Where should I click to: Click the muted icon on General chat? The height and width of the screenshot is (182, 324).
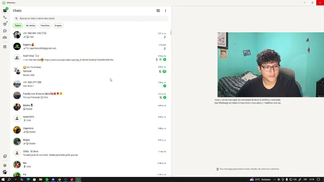160,72
